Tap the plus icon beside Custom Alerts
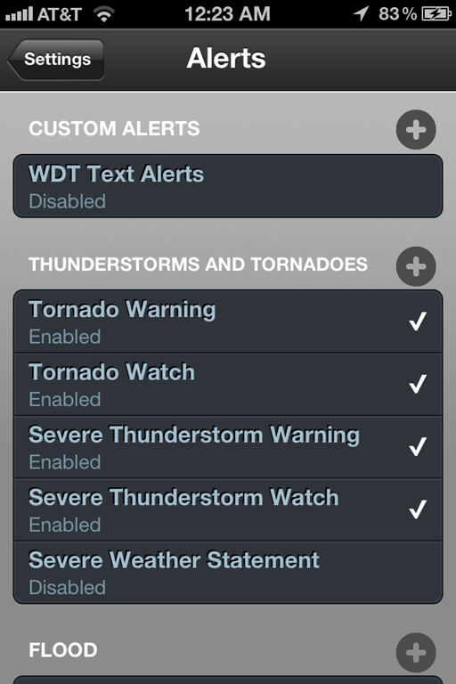The width and height of the screenshot is (456, 684). coord(416,129)
